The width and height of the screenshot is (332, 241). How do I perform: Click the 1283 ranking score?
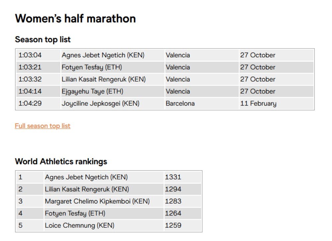pyautogui.click(x=173, y=201)
